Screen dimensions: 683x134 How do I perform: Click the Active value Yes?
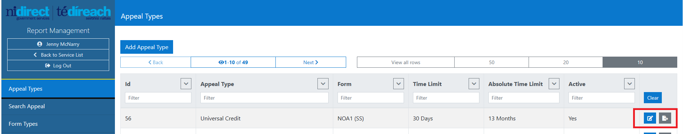pyautogui.click(x=572, y=119)
